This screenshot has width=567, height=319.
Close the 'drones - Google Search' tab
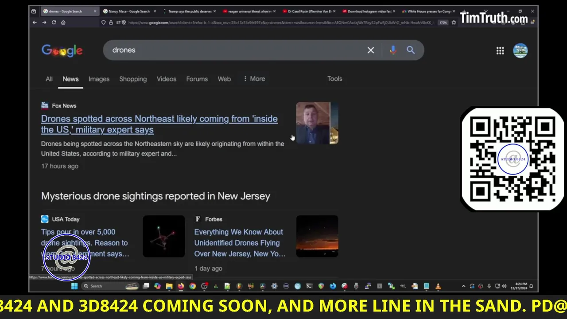pos(95,11)
